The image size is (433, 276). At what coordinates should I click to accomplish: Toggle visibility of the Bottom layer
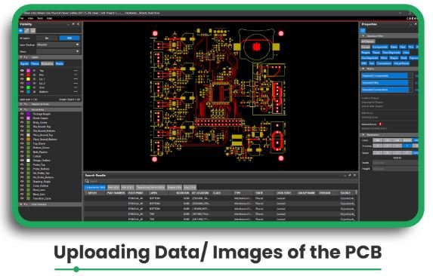(x=22, y=92)
